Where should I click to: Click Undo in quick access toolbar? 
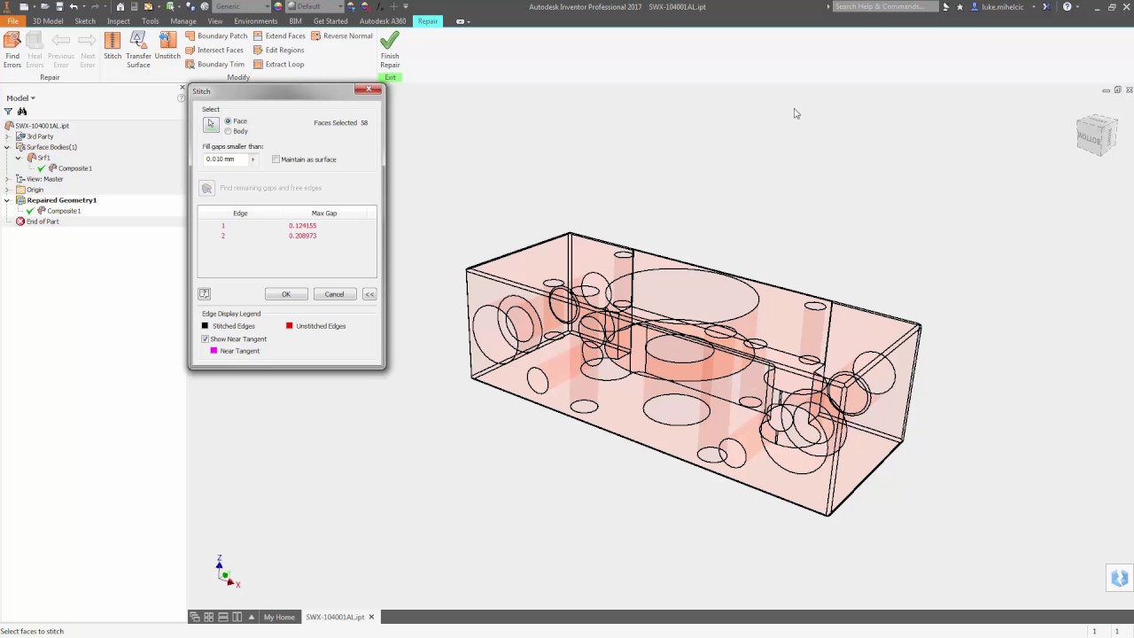[74, 6]
